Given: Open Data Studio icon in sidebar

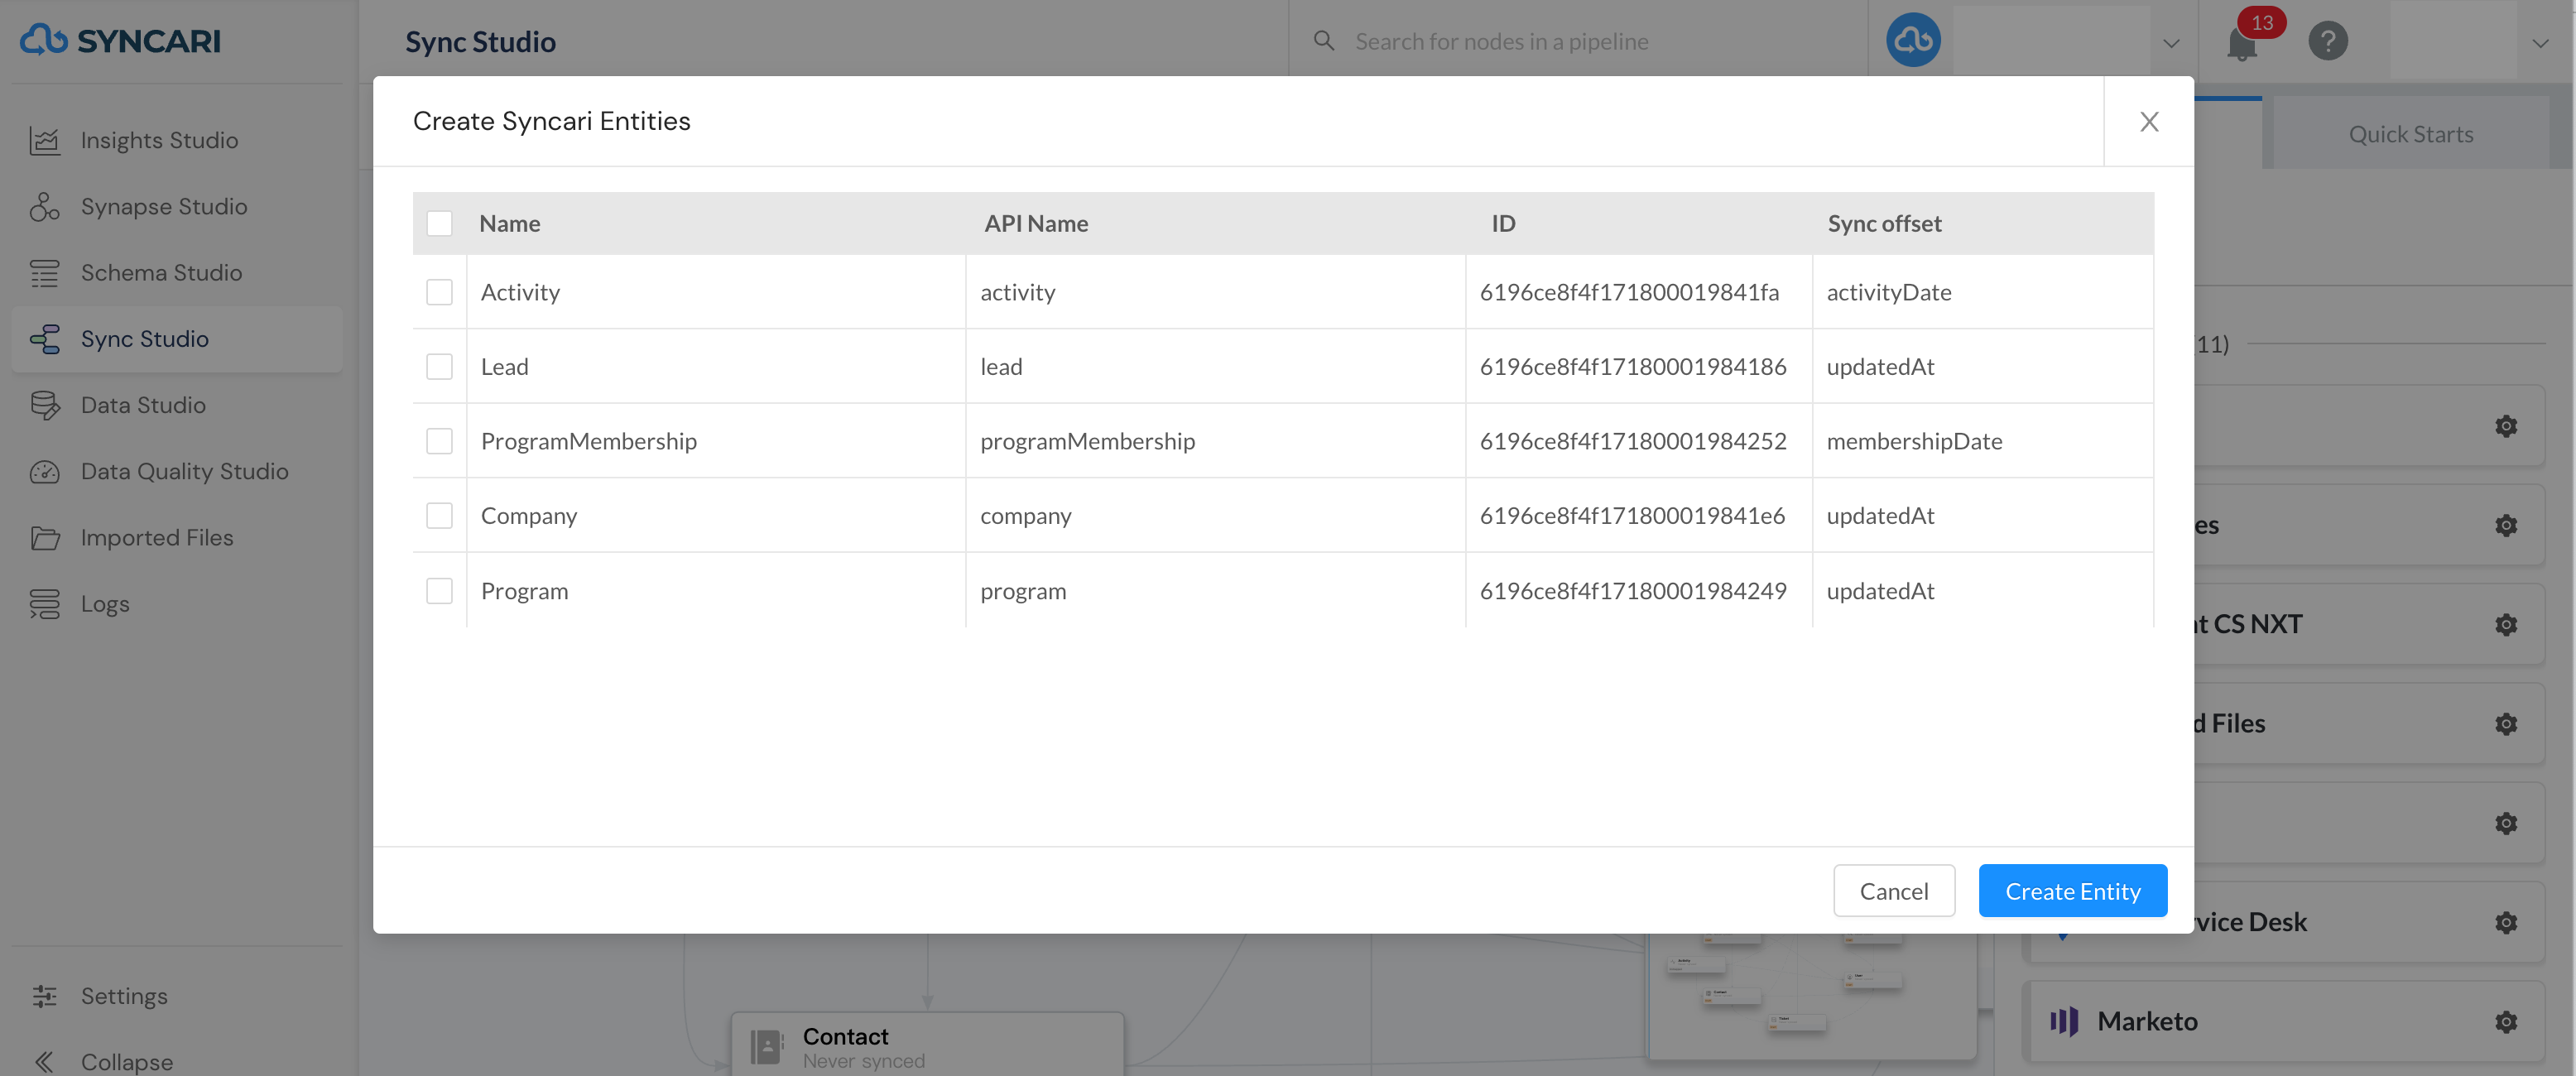Looking at the screenshot, I should click(45, 405).
